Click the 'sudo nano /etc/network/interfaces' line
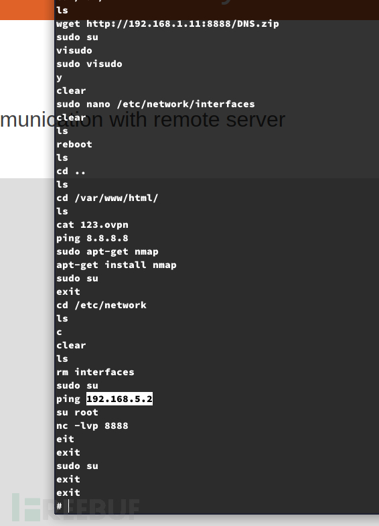The image size is (379, 526). tap(155, 105)
